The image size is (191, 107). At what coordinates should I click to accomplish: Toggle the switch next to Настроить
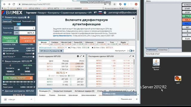[x=131, y=51]
